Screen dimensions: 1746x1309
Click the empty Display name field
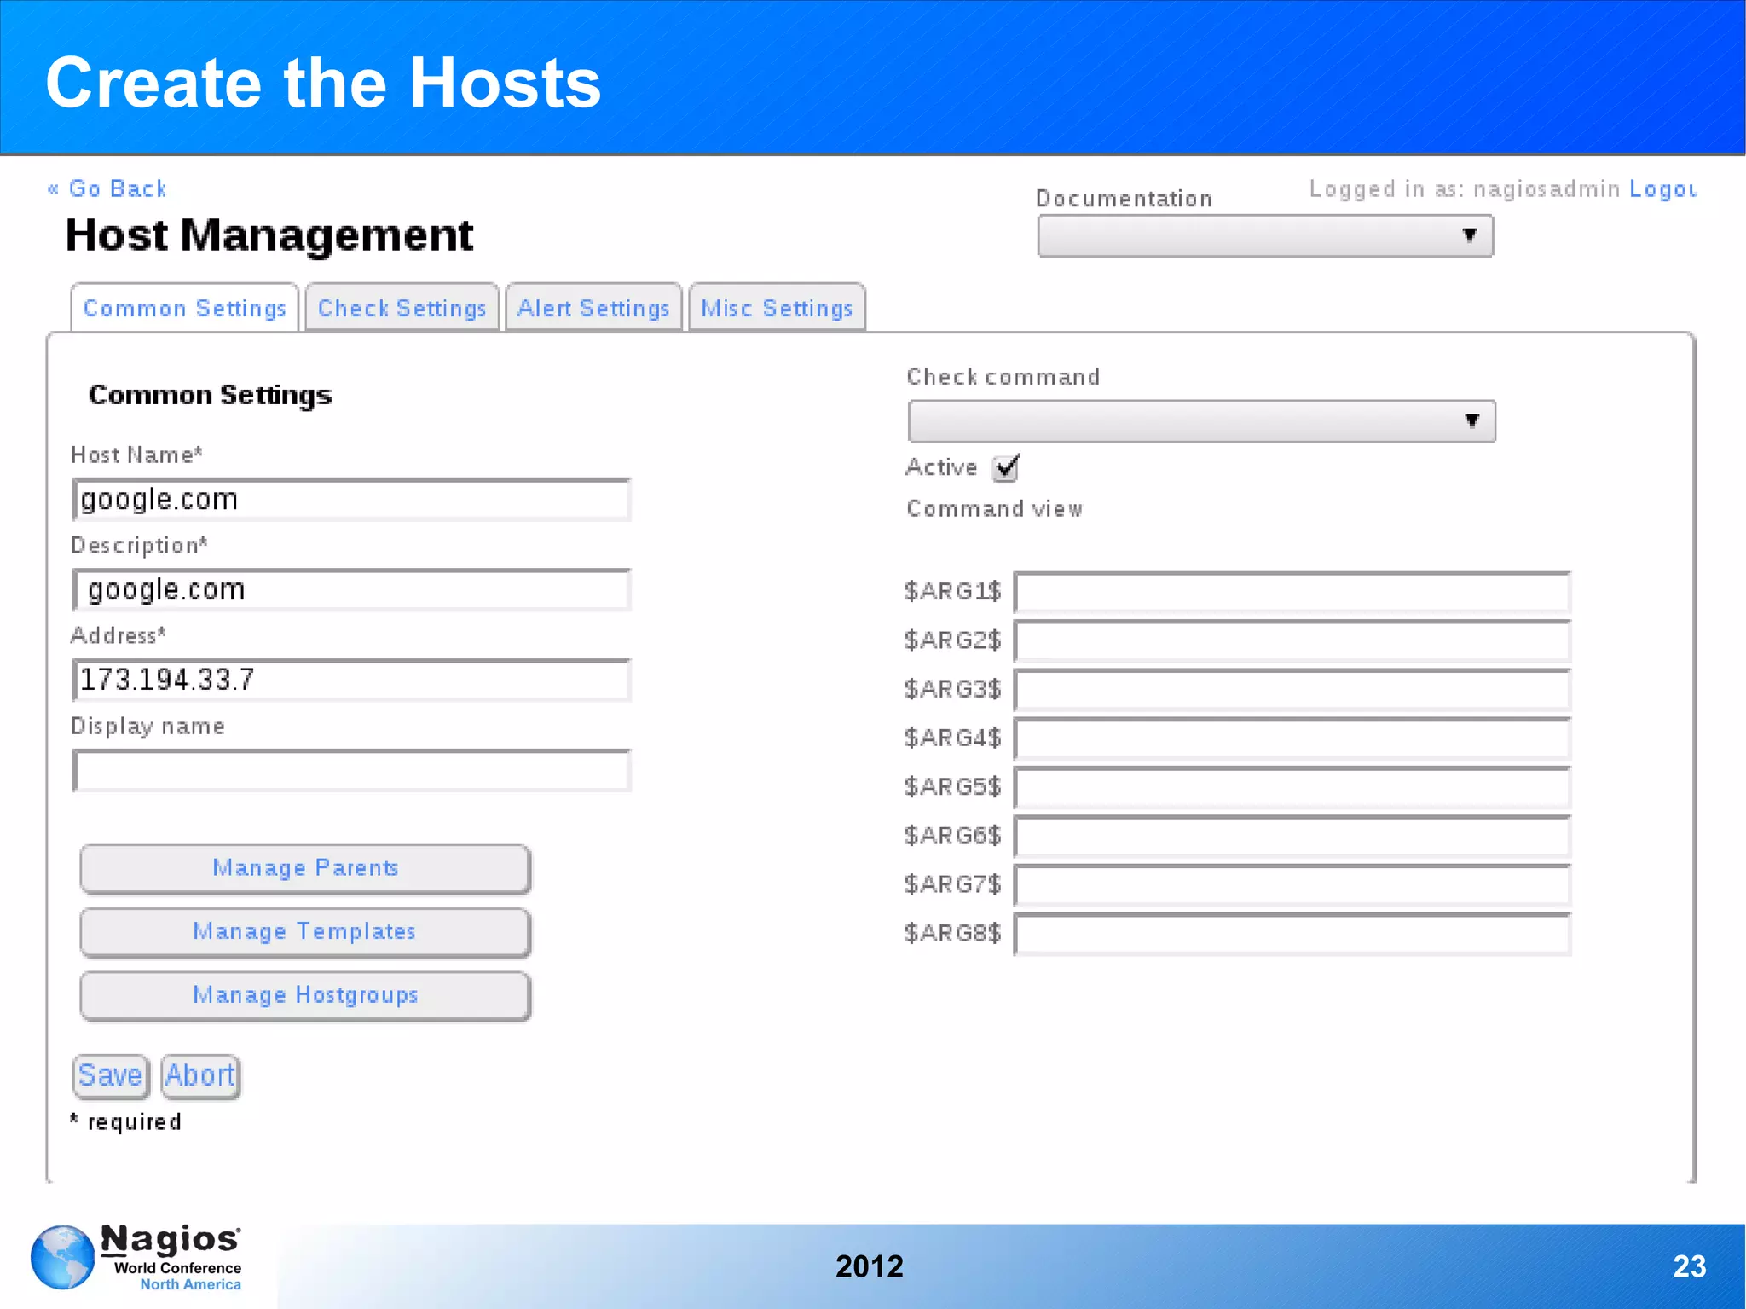click(x=351, y=771)
